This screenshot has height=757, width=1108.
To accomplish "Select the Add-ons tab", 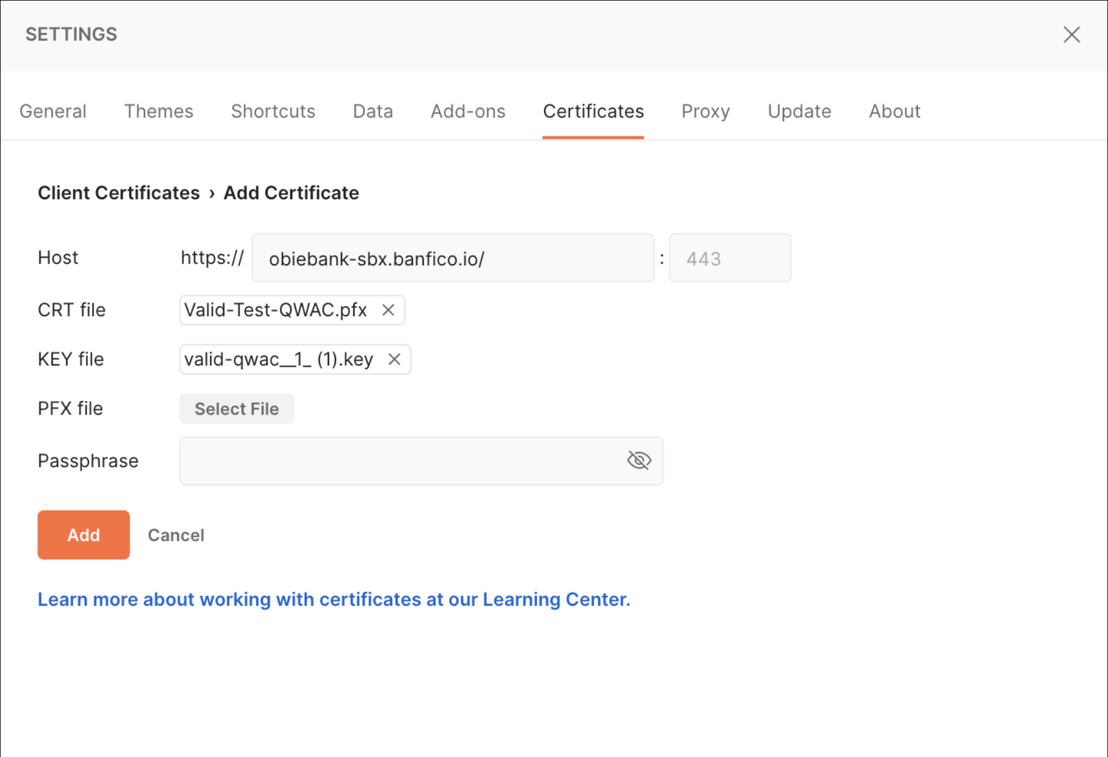I will click(x=467, y=111).
